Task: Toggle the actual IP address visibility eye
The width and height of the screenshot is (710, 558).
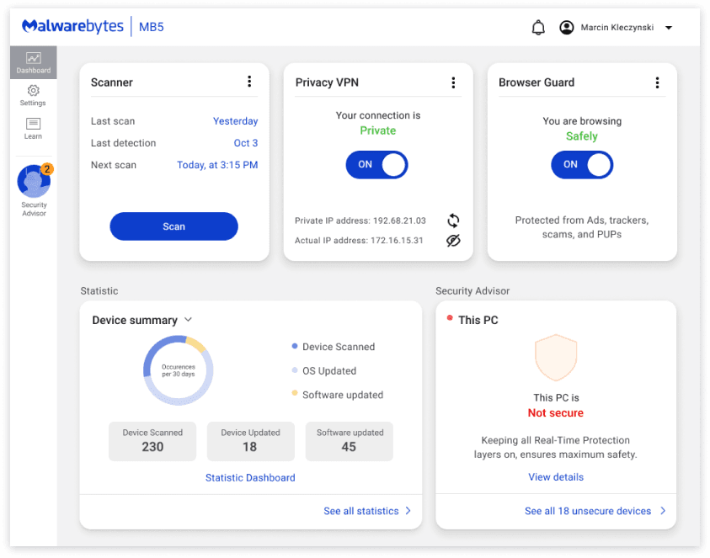Action: pyautogui.click(x=453, y=241)
